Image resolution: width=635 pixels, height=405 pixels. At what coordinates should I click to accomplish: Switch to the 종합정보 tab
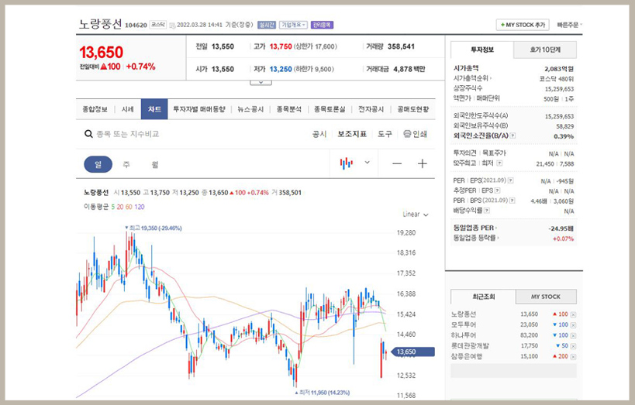(x=95, y=109)
